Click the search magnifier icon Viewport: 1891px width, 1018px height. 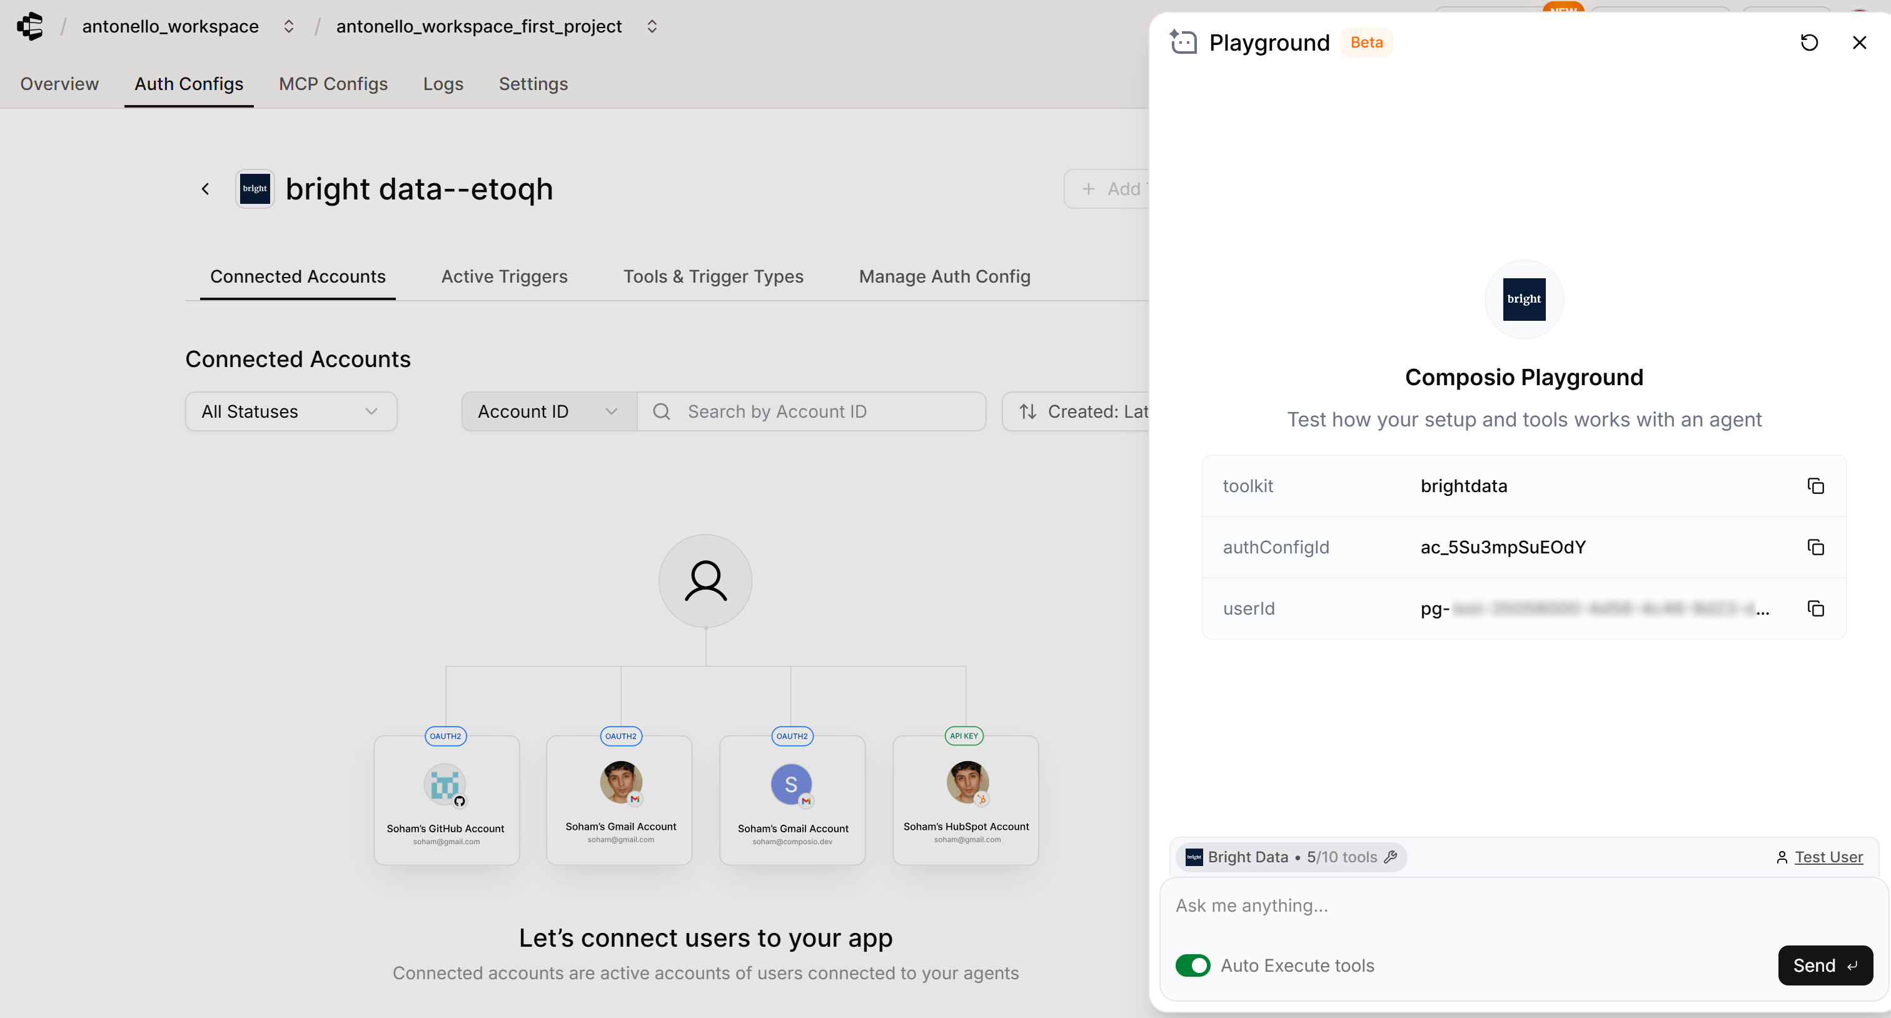(x=662, y=411)
